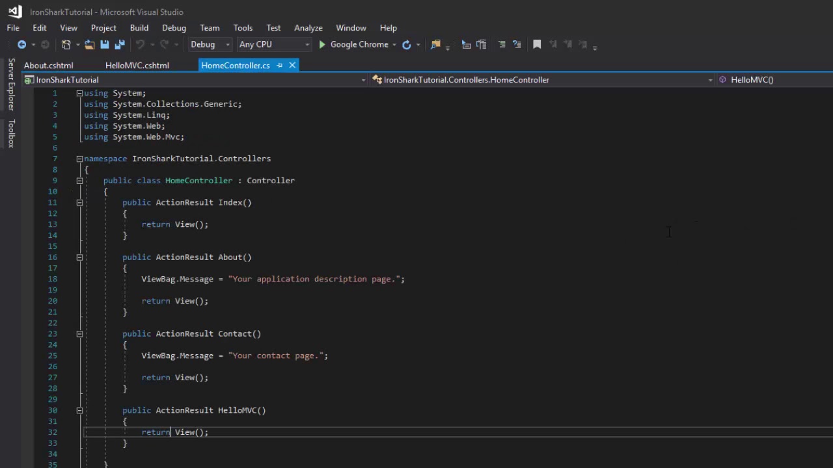Click line number 18 in the margin

coord(52,279)
